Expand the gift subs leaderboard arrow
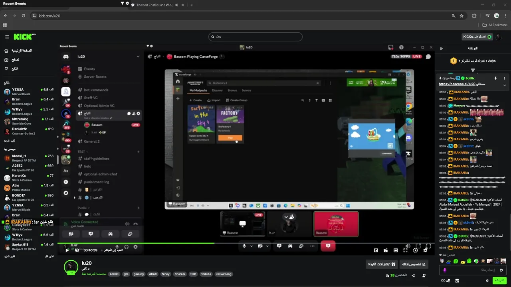This screenshot has width=511, height=287. [x=473, y=70]
